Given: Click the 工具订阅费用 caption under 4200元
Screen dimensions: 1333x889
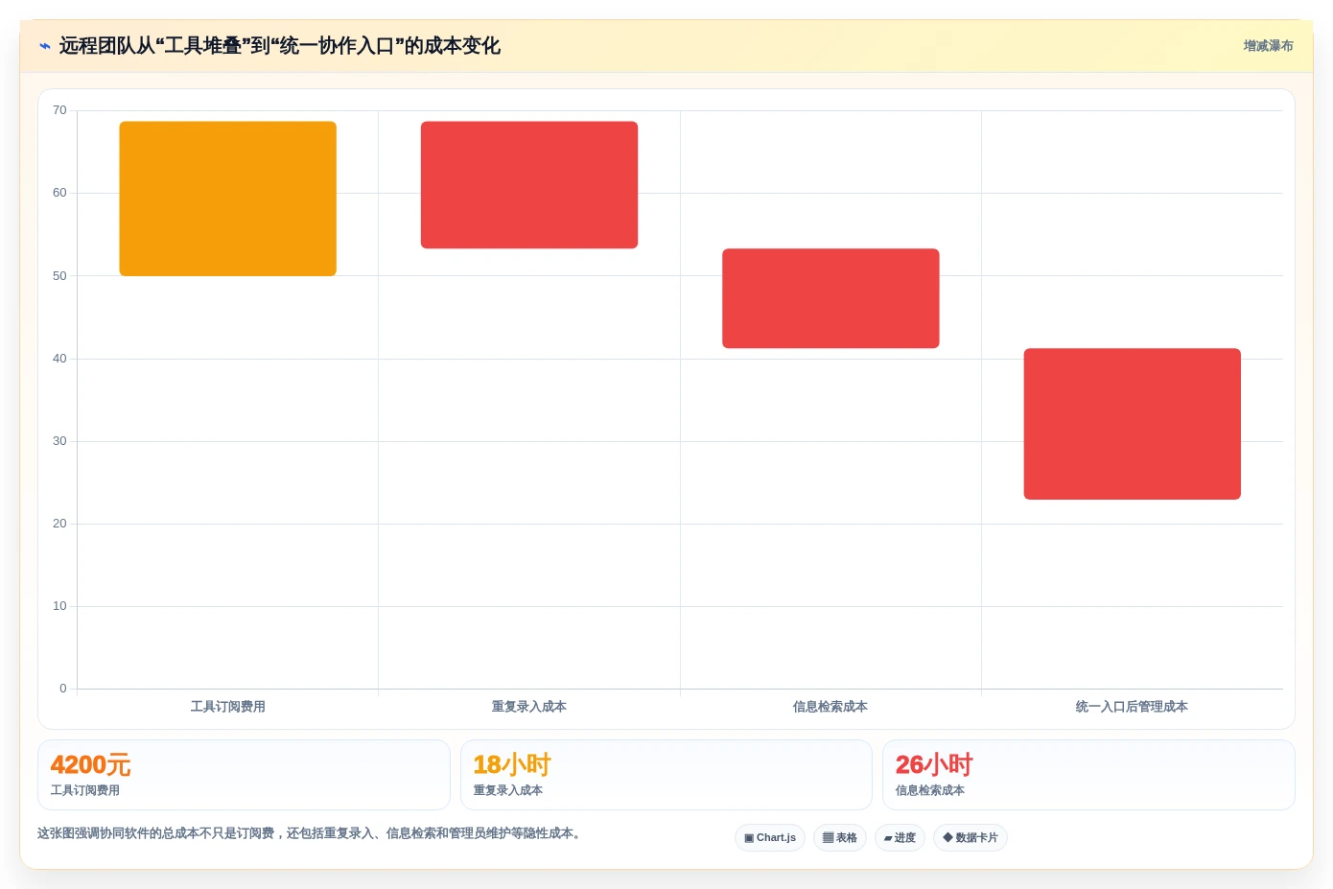Looking at the screenshot, I should tap(85, 790).
